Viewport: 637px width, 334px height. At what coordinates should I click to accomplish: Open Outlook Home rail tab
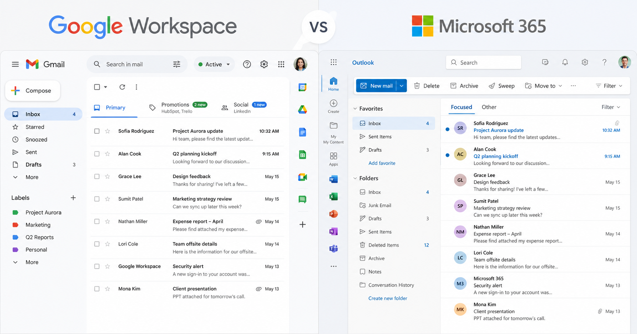click(333, 84)
